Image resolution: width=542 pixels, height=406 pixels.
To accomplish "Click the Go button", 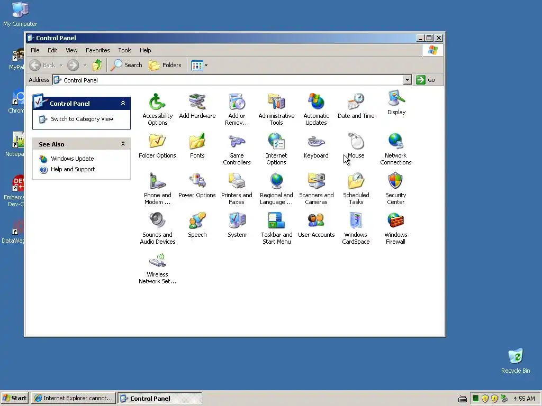I will point(426,80).
